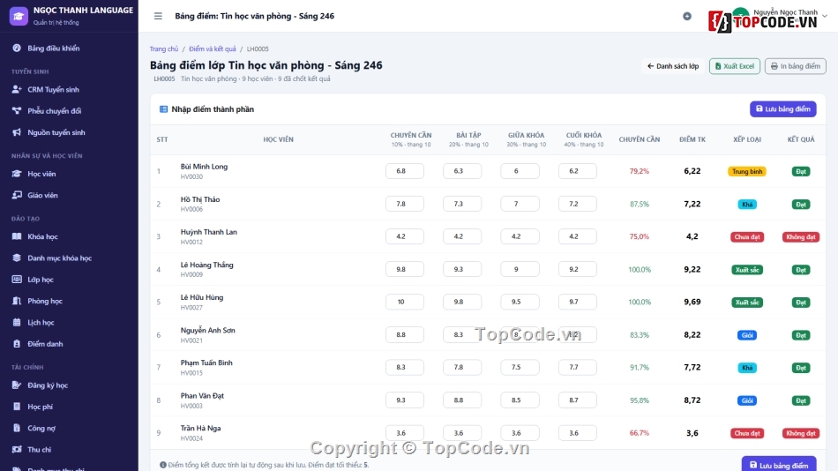The height and width of the screenshot is (471, 838).
Task: Click the Đạt badge for Phạm Tuấn Bình
Action: point(801,368)
